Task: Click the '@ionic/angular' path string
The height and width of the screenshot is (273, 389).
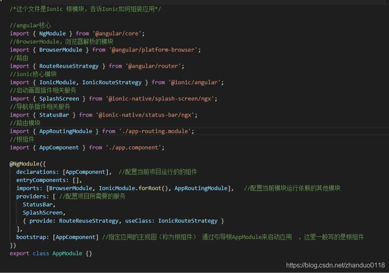Action: tap(194, 82)
